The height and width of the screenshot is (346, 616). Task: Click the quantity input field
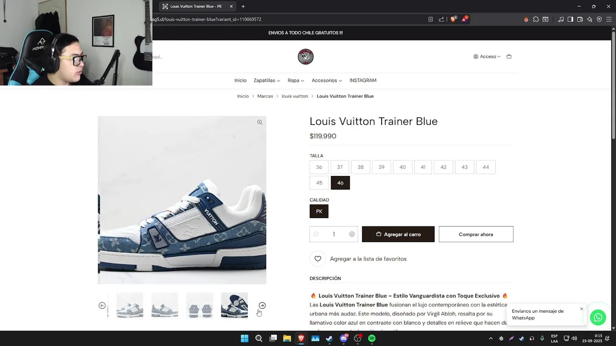point(334,234)
